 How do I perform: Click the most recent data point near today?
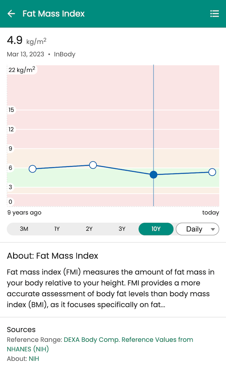coord(212,172)
